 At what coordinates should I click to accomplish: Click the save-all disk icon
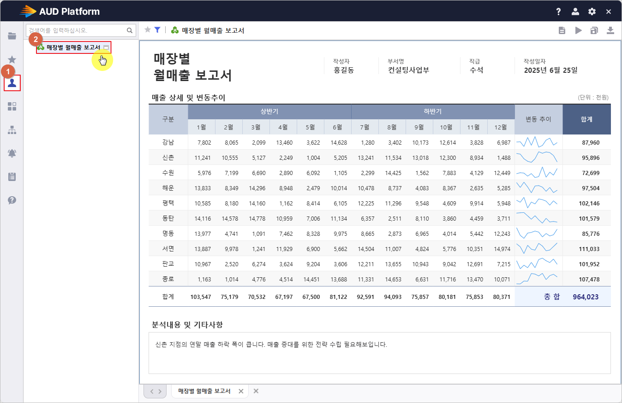[594, 30]
